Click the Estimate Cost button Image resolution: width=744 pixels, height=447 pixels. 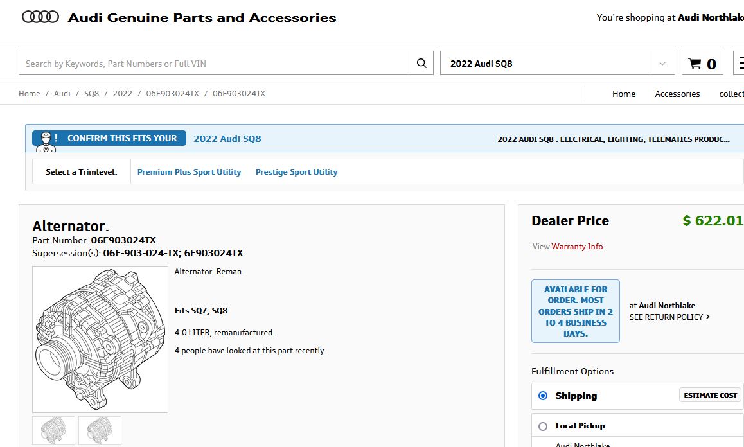pyautogui.click(x=711, y=395)
